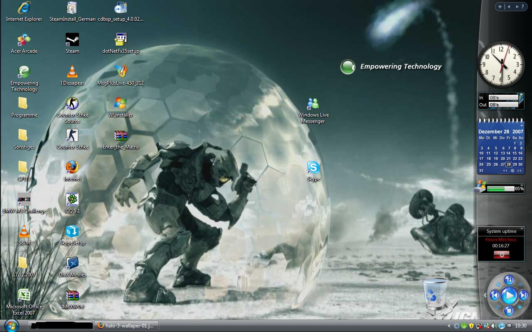Switch to halo-3-wallaper-01 Firefox taskbar button
This screenshot has width=532, height=332.
(x=126, y=326)
